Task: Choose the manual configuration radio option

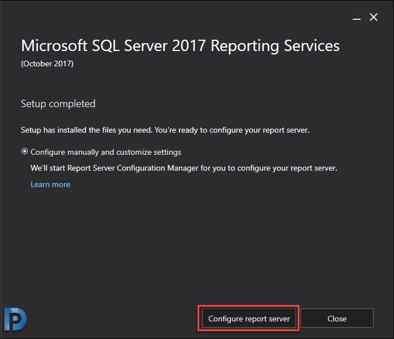Action: (24, 151)
